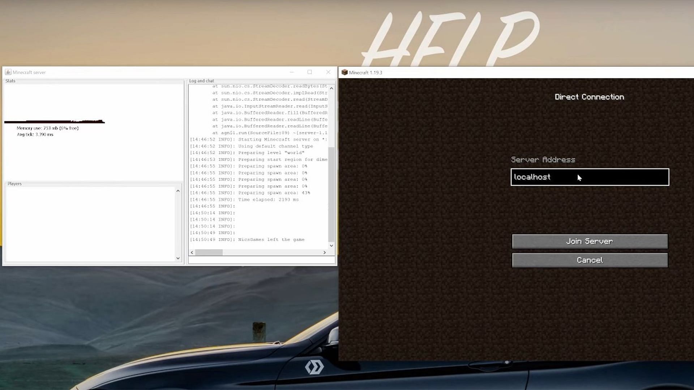Image resolution: width=694 pixels, height=390 pixels.
Task: Click the horizontal scrollbar in Log and chat
Action: (208, 252)
